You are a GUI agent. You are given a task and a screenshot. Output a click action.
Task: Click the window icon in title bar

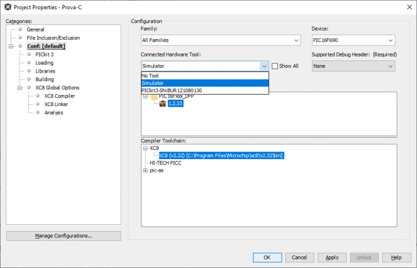(x=8, y=6)
